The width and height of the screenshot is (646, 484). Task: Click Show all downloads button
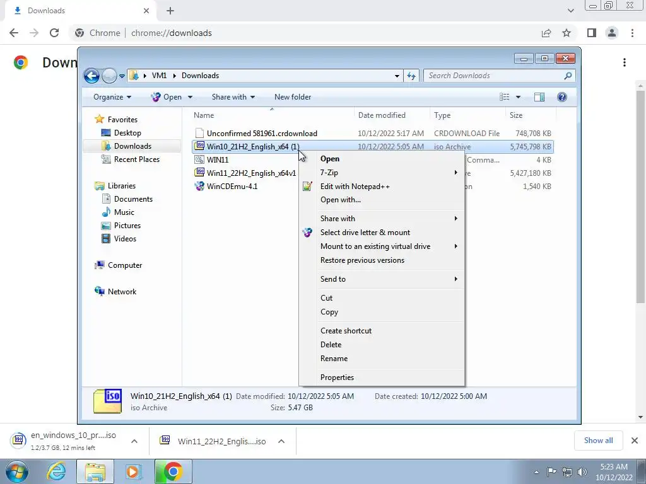tap(598, 441)
